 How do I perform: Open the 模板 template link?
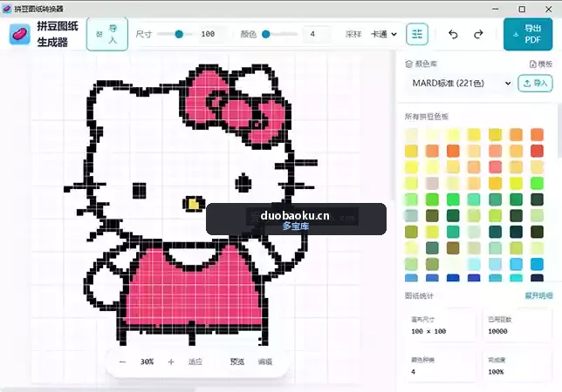(x=541, y=64)
